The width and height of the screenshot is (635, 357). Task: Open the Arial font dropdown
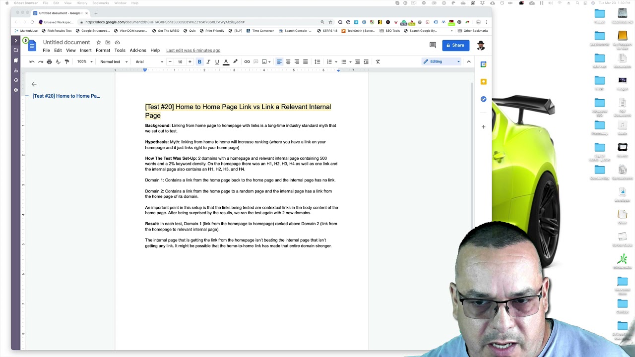point(149,61)
